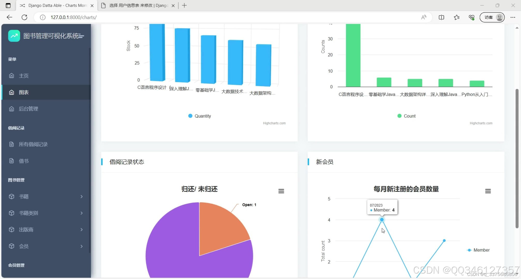Expand the 书籍类别 submenu
The image size is (521, 279).
tap(81, 213)
